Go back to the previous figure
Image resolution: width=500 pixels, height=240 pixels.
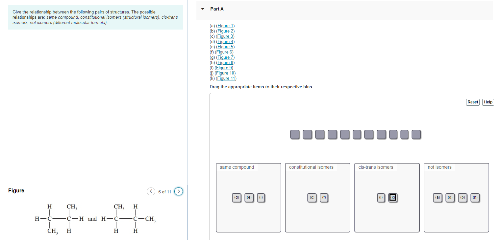point(151,191)
